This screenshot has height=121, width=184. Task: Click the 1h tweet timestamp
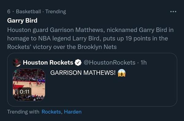pos(144,63)
